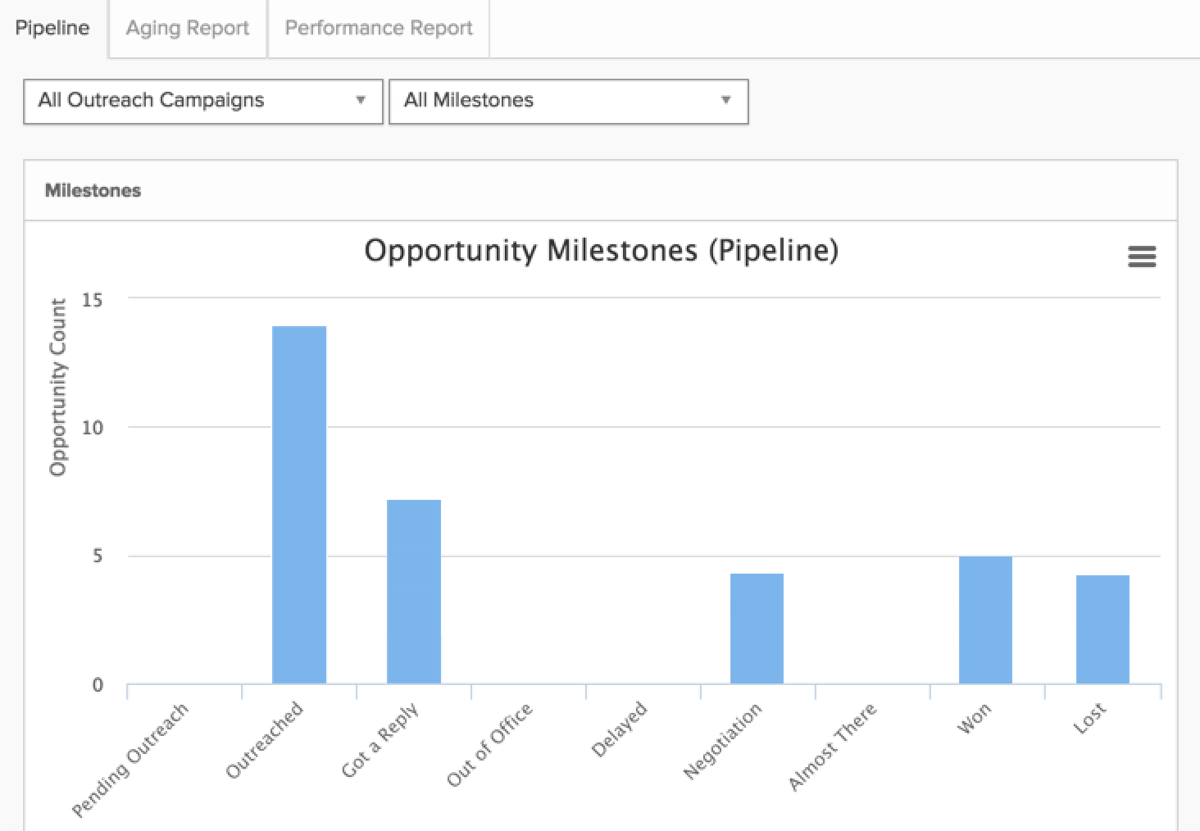Open the All Outreach Campaigns dropdown
1200x831 pixels.
click(203, 101)
